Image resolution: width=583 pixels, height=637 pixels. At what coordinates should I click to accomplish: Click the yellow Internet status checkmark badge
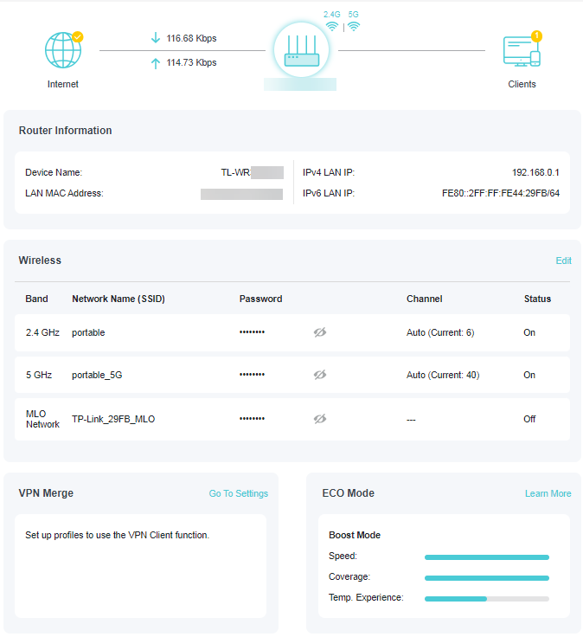pyautogui.click(x=78, y=37)
